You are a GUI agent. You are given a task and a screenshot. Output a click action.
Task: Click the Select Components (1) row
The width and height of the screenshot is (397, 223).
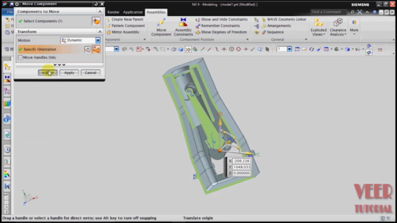tap(60, 21)
